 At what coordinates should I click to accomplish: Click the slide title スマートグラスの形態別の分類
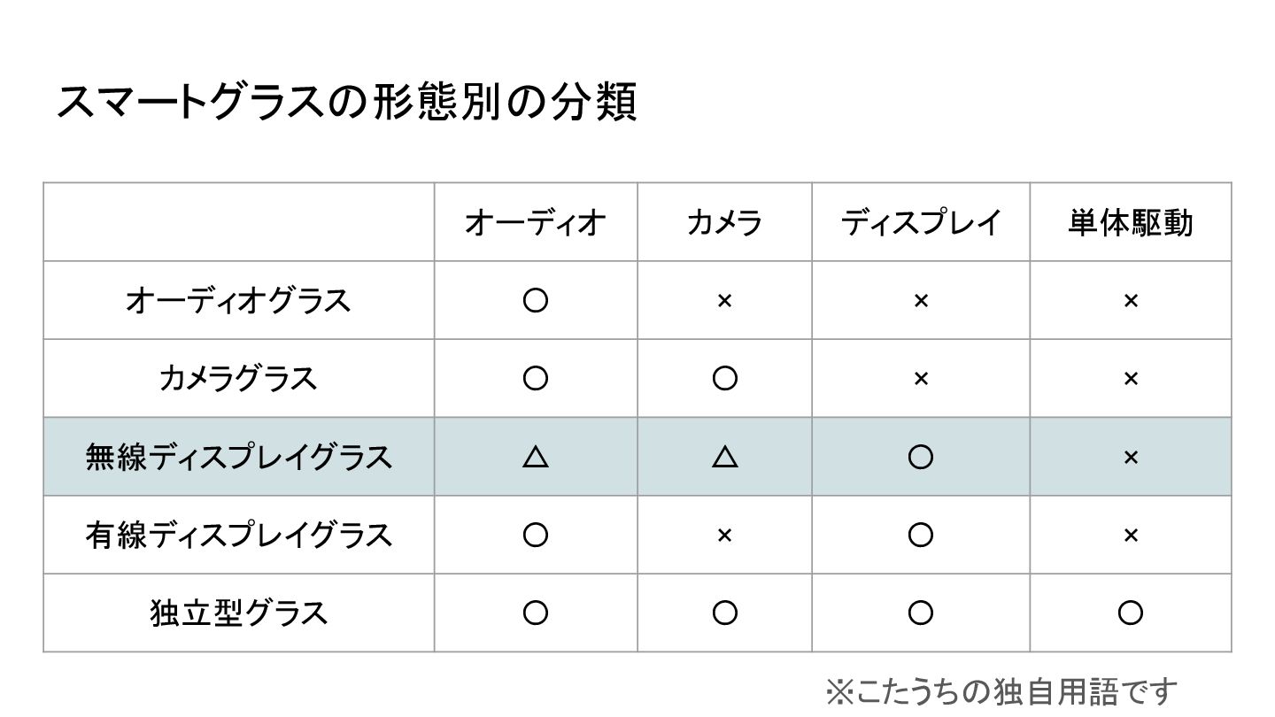coord(346,103)
